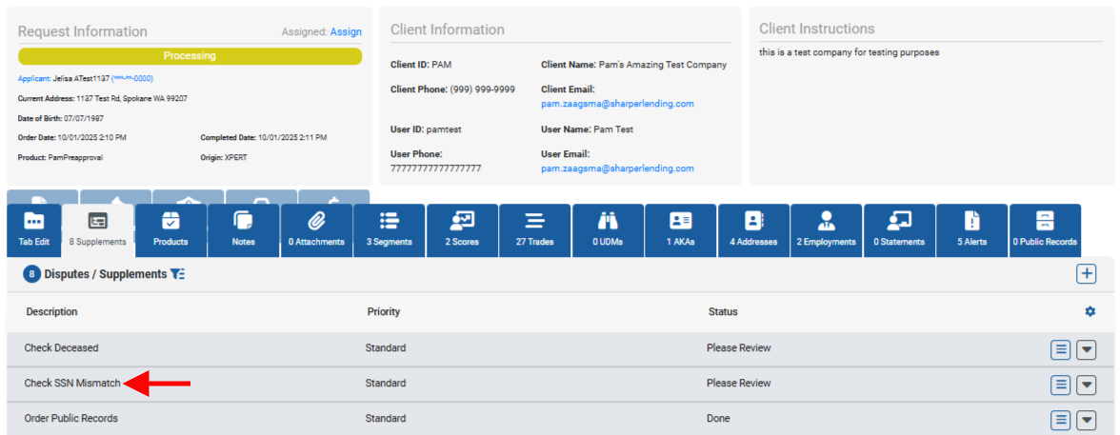Switch to the 3 Segments tab
This screenshot has height=435, width=1120.
coord(390,230)
